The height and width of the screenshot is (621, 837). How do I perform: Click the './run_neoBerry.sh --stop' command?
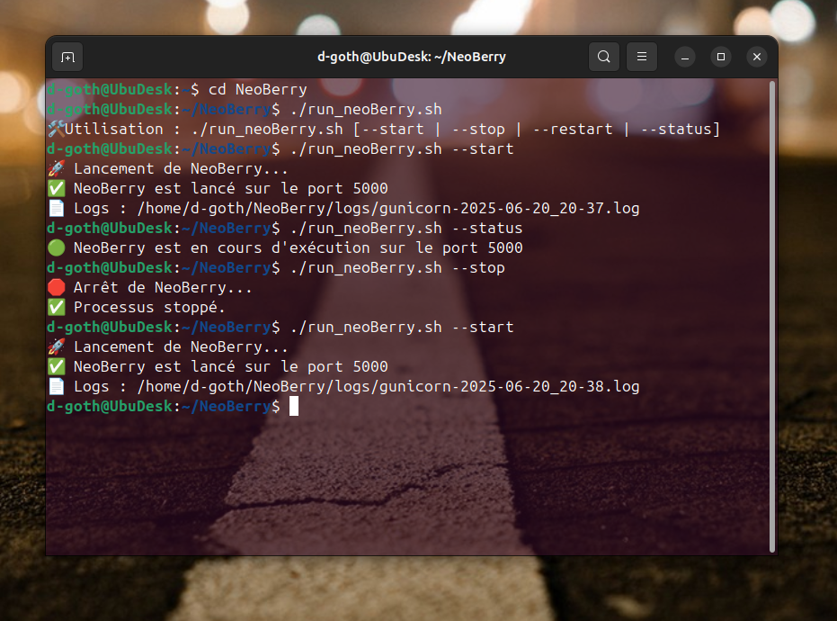(x=397, y=267)
